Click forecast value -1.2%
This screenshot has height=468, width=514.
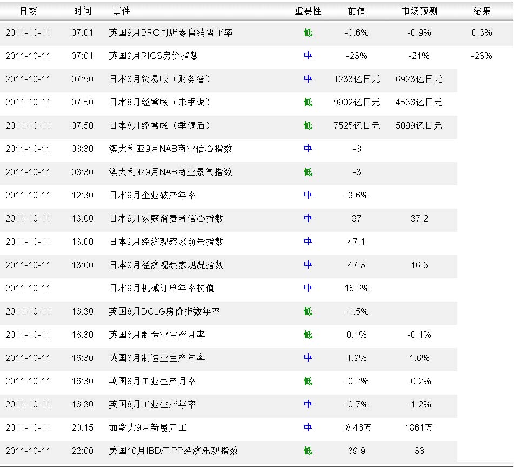(x=419, y=405)
